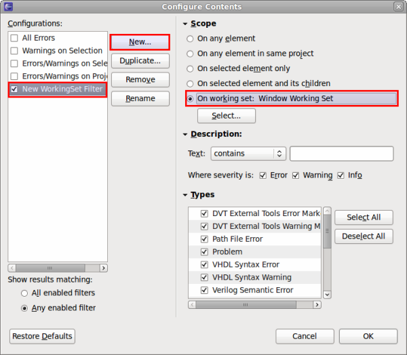Confirm with the OK button

[368, 336]
